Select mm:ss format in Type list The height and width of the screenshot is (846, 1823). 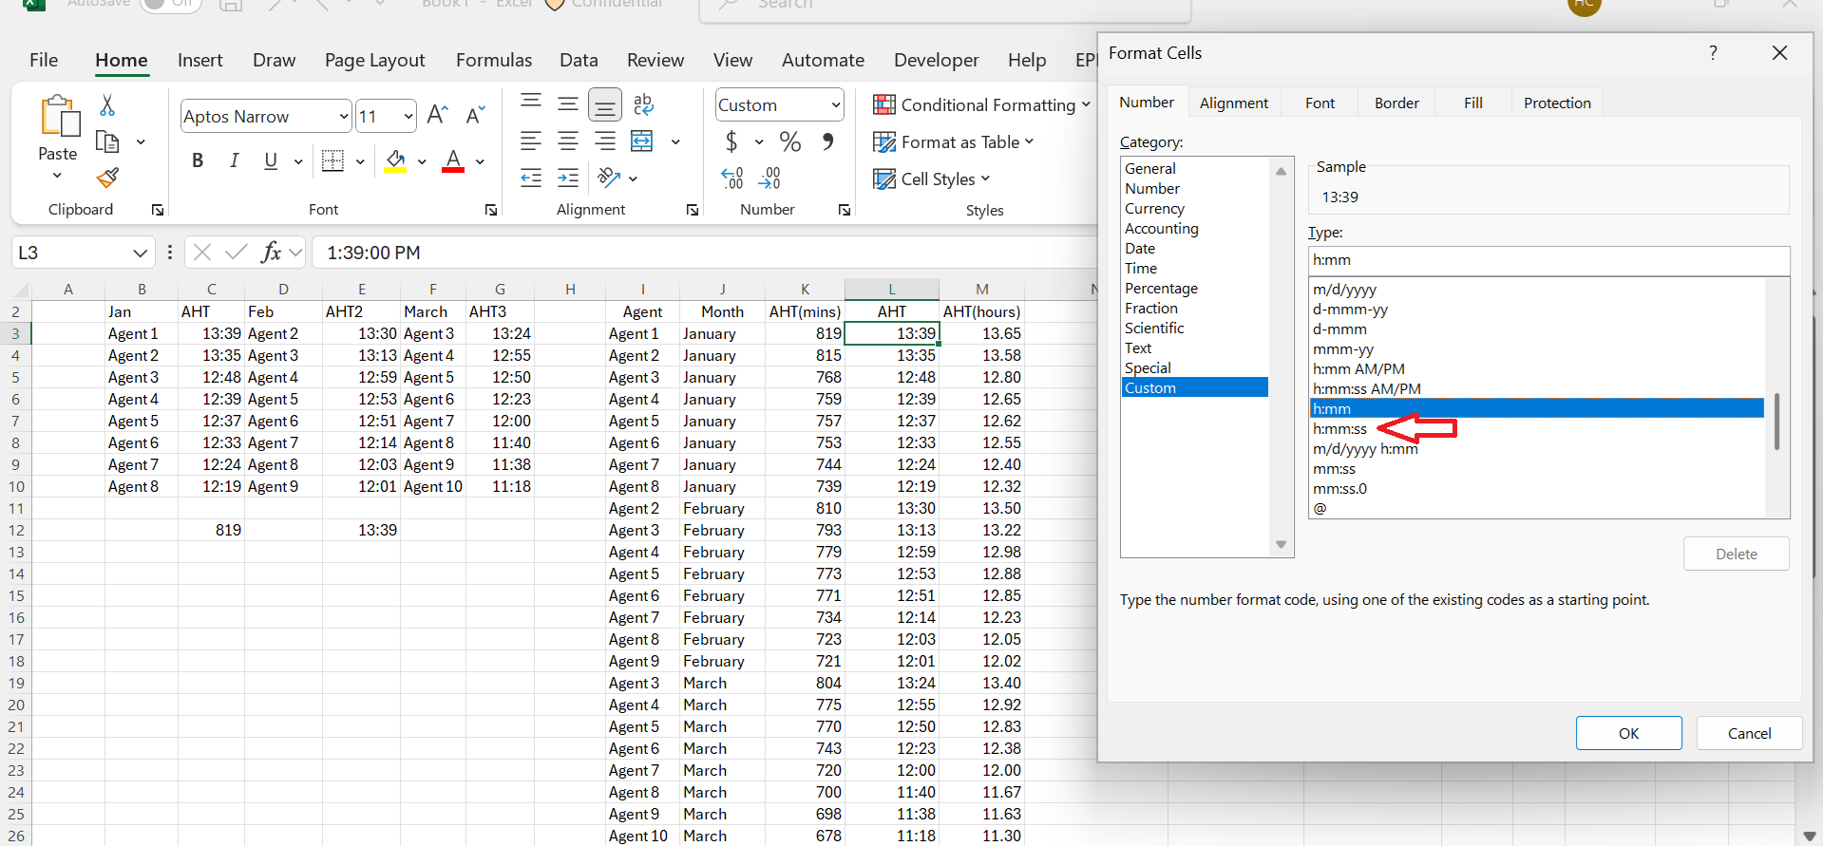tap(1334, 468)
